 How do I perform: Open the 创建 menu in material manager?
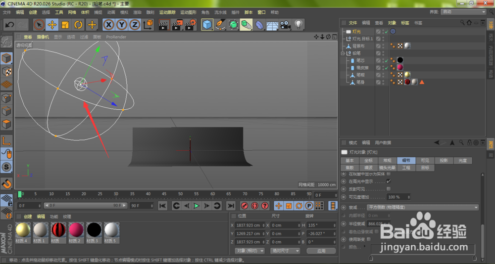[x=28, y=217]
